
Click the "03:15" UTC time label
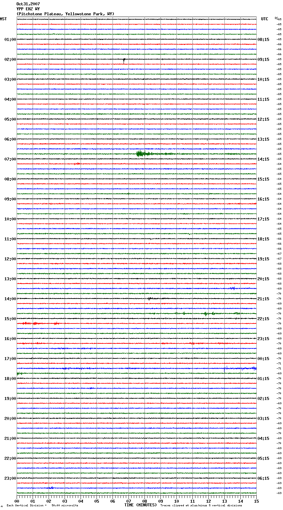pos(263,419)
